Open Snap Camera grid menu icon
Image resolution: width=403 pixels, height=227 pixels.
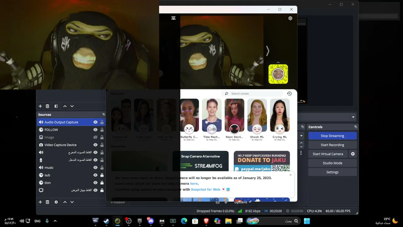coord(173,18)
